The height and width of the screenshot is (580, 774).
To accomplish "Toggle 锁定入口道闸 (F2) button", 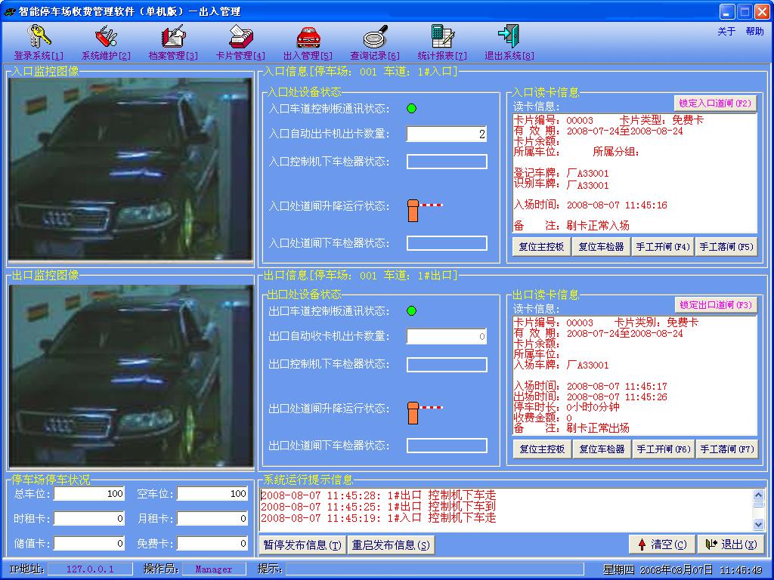I will point(715,103).
